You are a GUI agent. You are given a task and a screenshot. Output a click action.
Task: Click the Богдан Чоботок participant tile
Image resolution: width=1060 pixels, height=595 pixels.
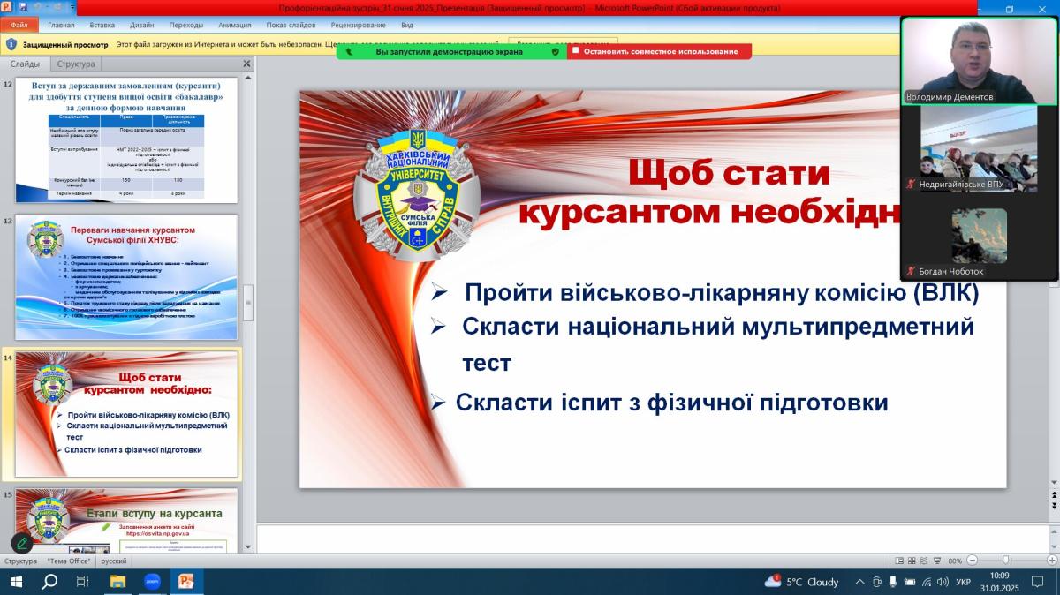coord(979,237)
